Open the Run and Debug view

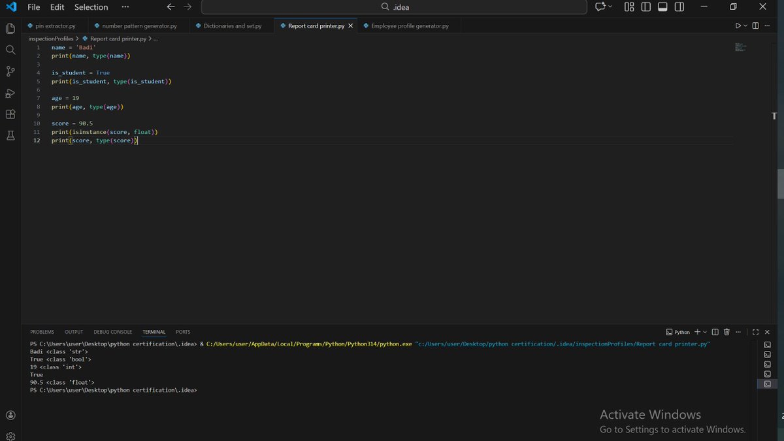[10, 93]
